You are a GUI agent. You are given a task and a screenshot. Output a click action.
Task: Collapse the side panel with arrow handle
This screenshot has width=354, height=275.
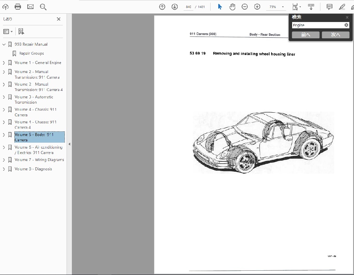69,144
